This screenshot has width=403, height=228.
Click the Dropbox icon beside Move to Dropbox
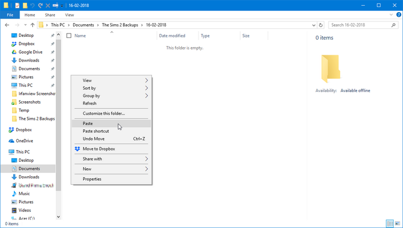[x=77, y=149]
